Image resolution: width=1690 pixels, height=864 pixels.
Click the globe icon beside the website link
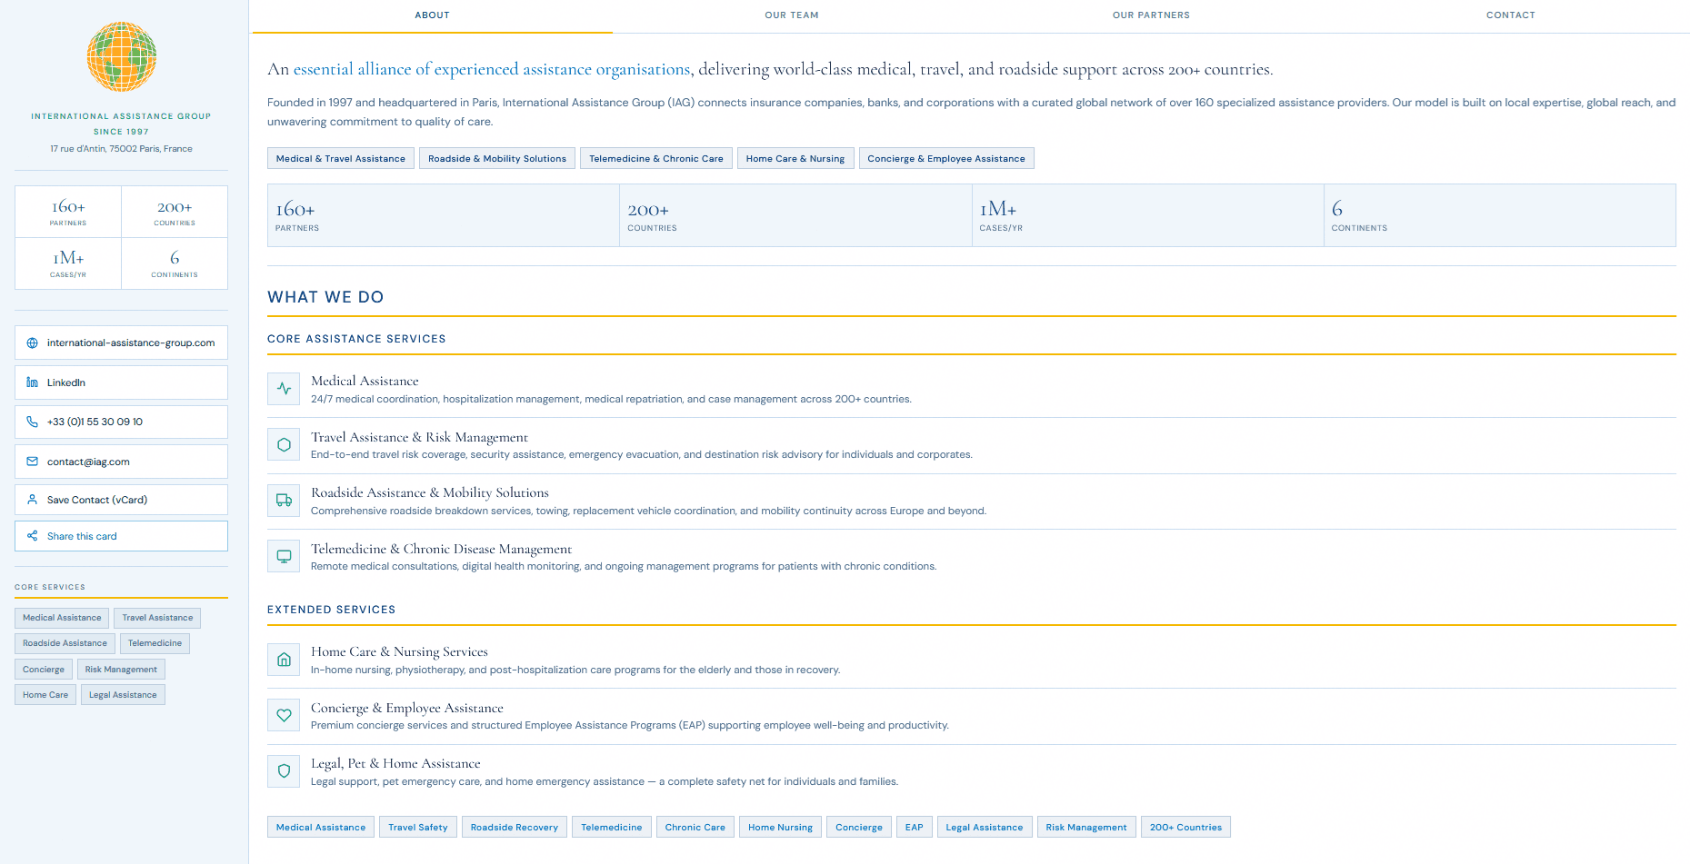pyautogui.click(x=32, y=343)
